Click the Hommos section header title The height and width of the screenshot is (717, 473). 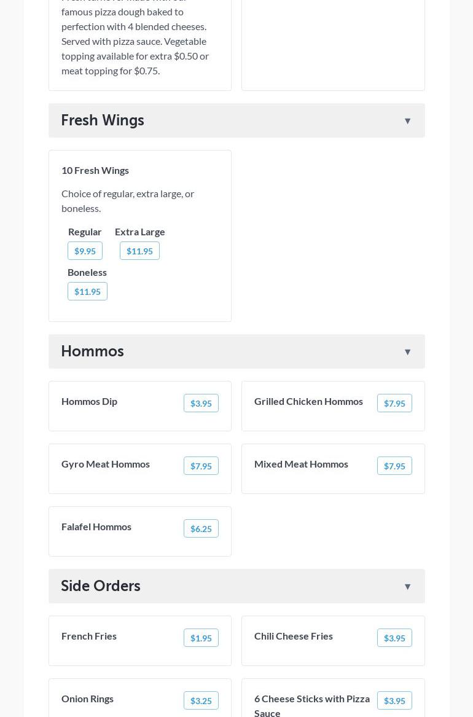point(92,351)
